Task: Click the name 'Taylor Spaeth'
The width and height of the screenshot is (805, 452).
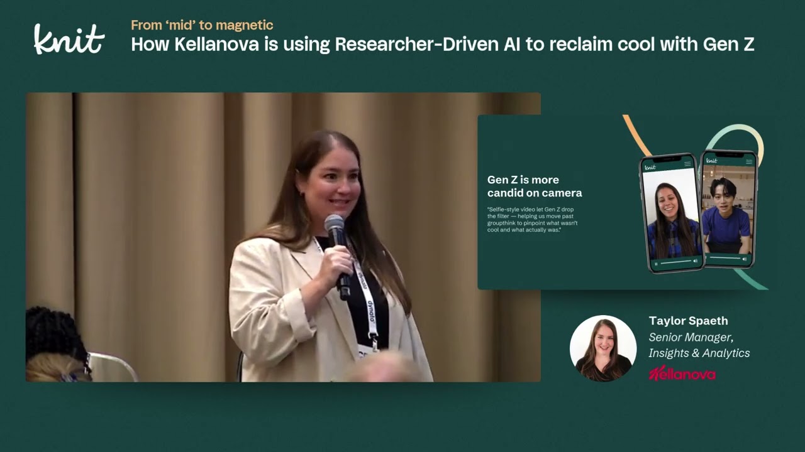Action: [x=688, y=321]
